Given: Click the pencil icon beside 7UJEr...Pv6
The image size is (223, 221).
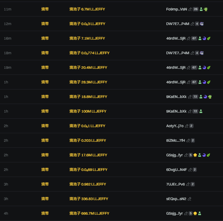Looking at the screenshot, I should click(188, 184).
